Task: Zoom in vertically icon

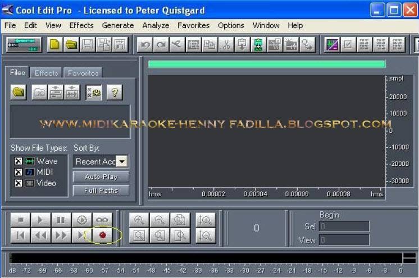Action: pos(205,220)
